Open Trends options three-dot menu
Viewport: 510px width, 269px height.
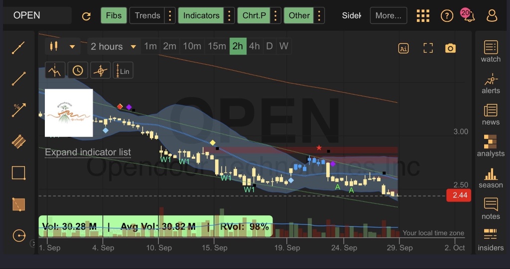pyautogui.click(x=170, y=15)
